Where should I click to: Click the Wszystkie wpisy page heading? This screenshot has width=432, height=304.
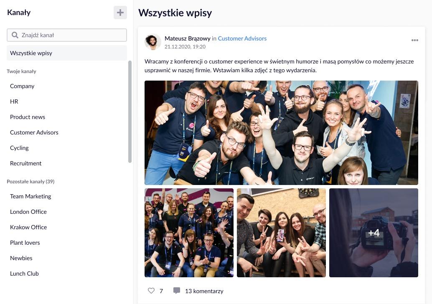click(175, 13)
